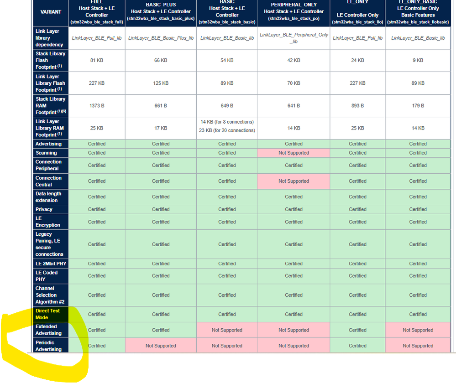
Task: Click the '179 B' RAM footprint value
Action: (x=418, y=106)
